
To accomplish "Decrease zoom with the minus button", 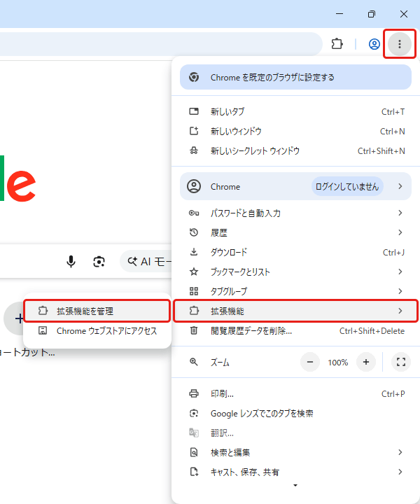I will 310,362.
